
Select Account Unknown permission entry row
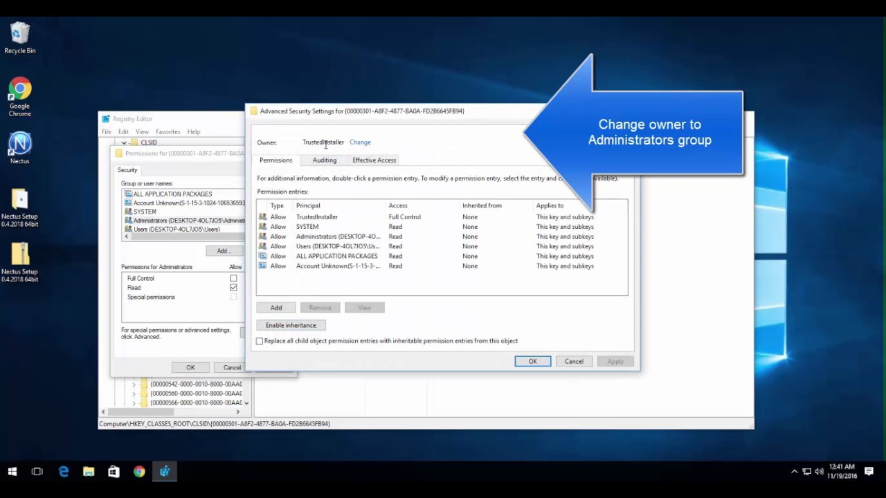pyautogui.click(x=442, y=266)
